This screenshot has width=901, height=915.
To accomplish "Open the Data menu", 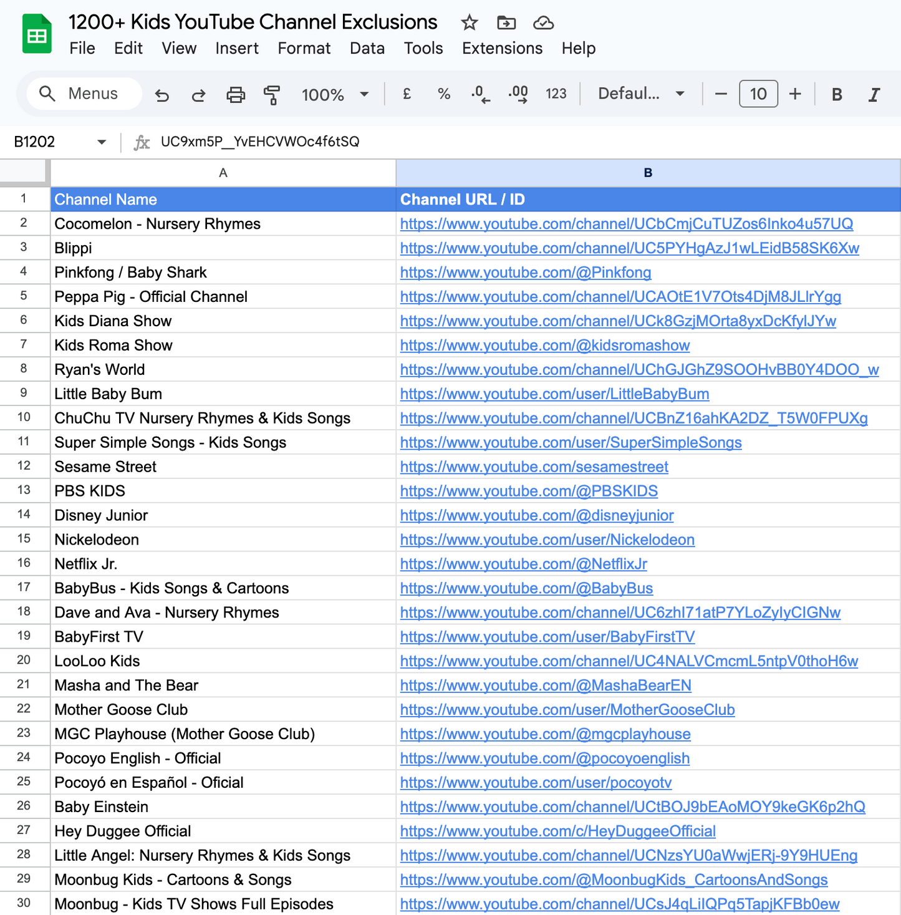I will [367, 48].
